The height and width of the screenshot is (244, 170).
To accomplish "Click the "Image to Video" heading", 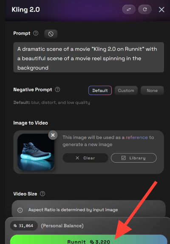I will tap(31, 123).
